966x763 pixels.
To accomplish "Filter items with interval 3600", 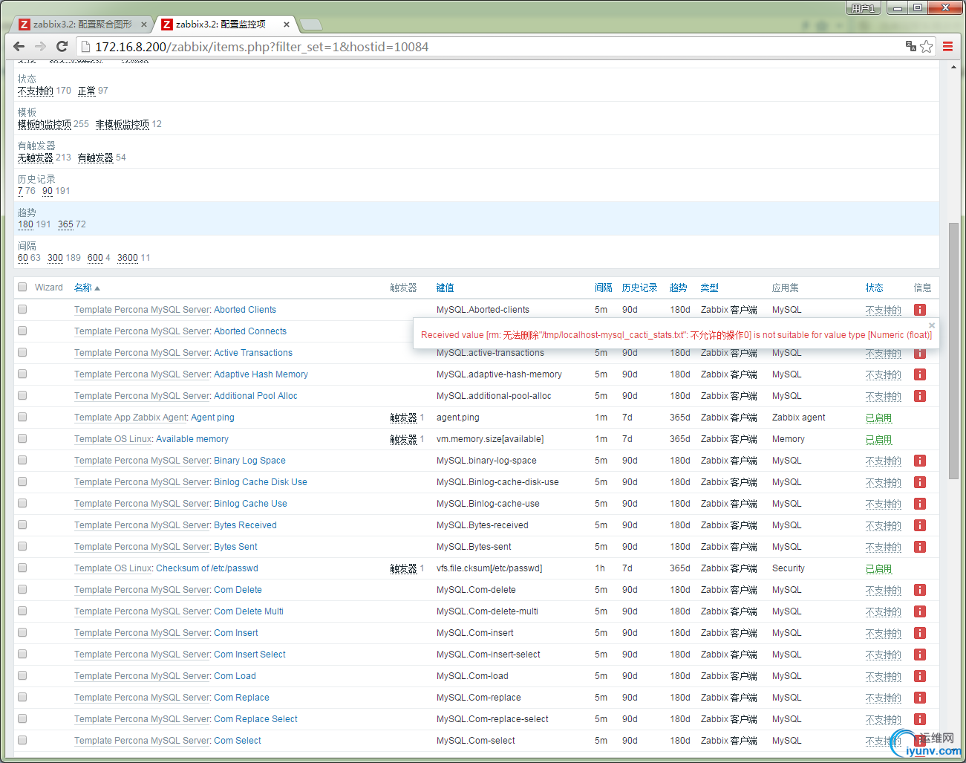I will point(128,258).
